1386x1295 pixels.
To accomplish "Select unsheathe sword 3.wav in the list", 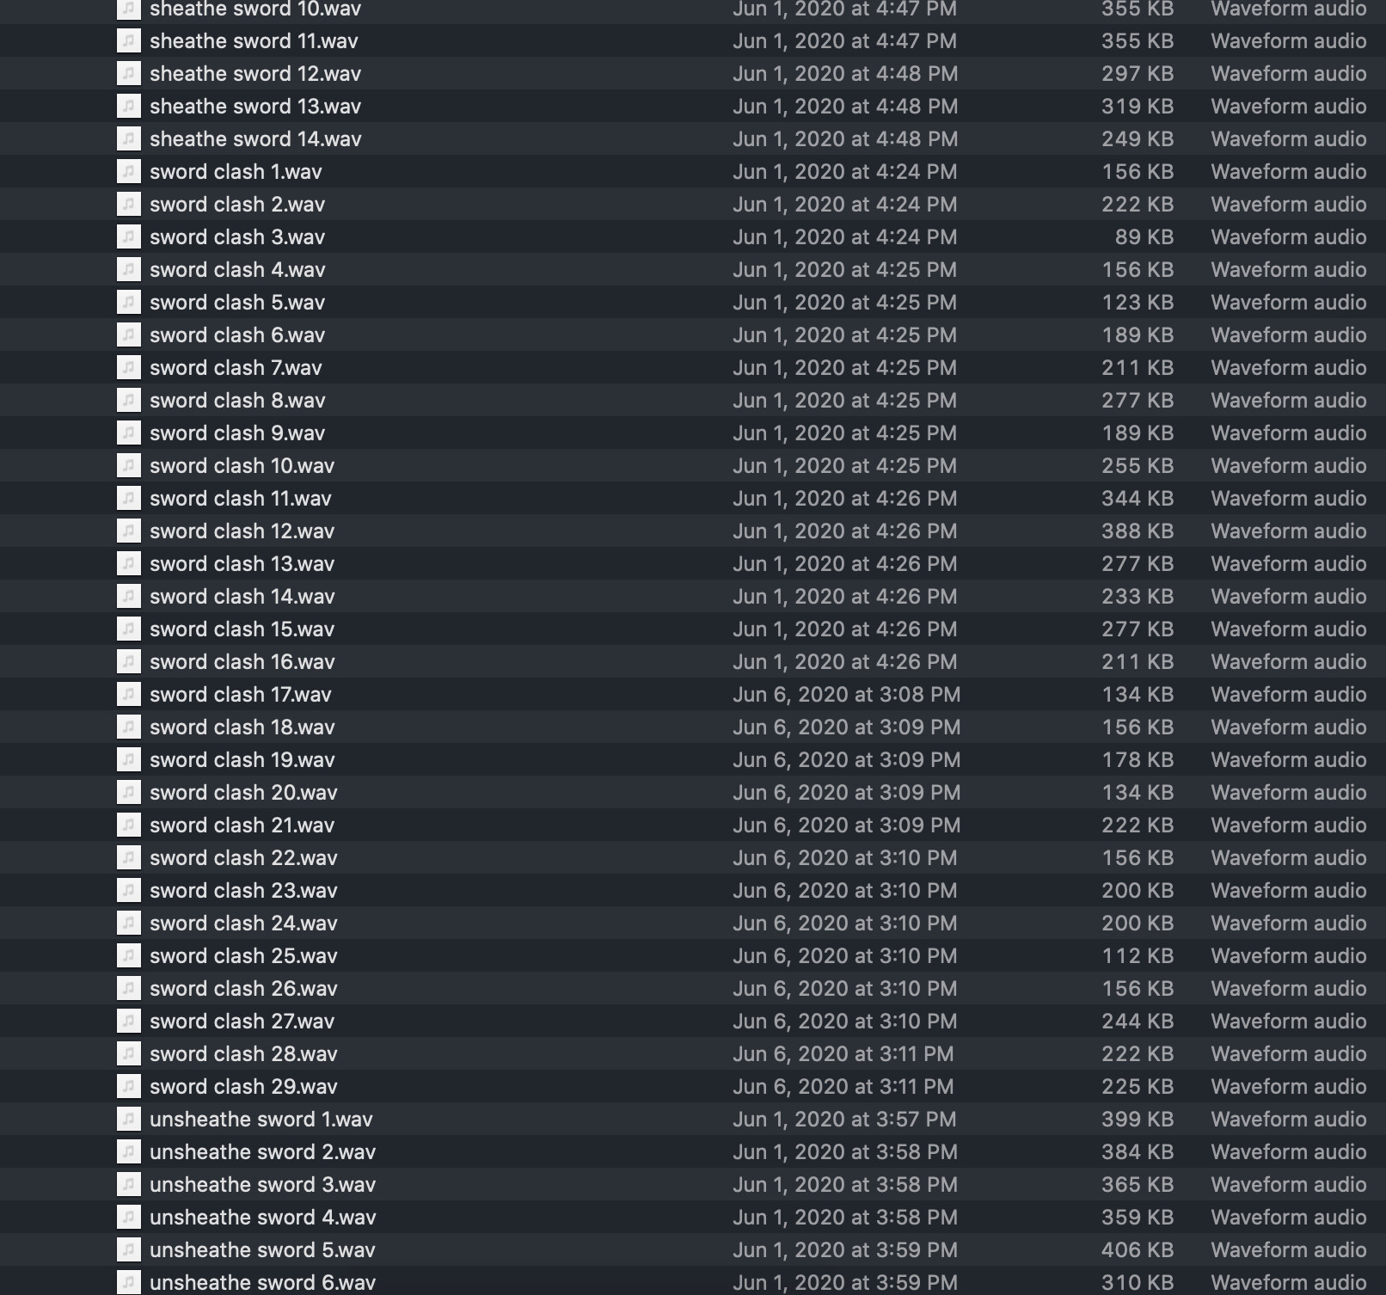I will tap(262, 1184).
